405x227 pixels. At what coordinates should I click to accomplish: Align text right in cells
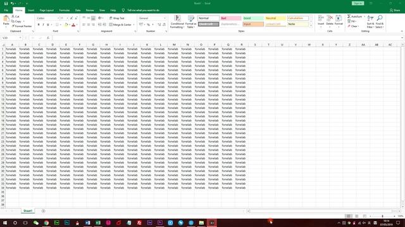(x=93, y=25)
